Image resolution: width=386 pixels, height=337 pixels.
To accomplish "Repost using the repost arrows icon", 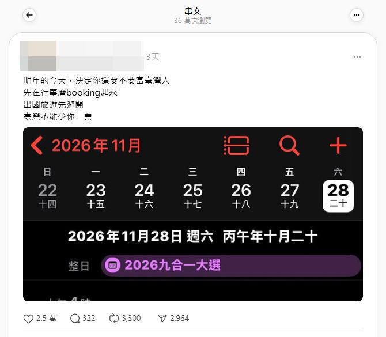I will pos(113,319).
